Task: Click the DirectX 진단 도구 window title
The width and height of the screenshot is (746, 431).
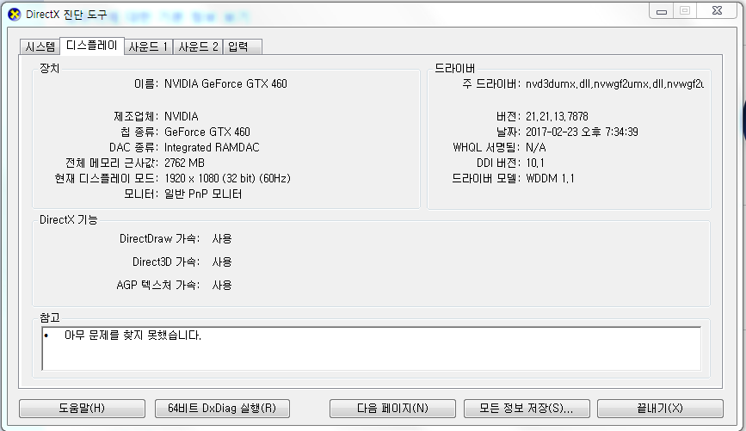Action: 66,15
